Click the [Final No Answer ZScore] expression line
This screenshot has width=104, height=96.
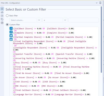(x=51, y=73)
